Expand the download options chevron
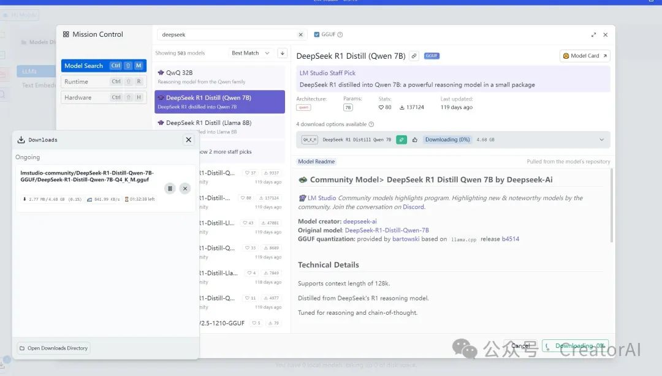662x376 pixels. click(x=602, y=140)
